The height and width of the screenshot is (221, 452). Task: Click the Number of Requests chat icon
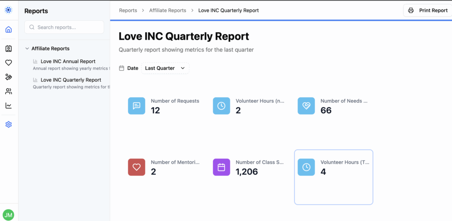(137, 106)
